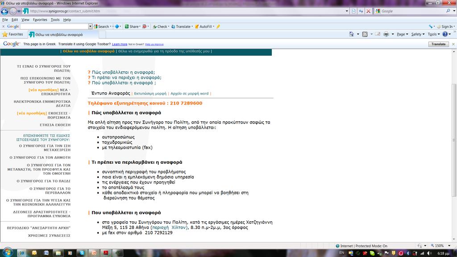The width and height of the screenshot is (457, 257).
Task: Click the Skype icon in taskbar
Action: (x=82, y=253)
